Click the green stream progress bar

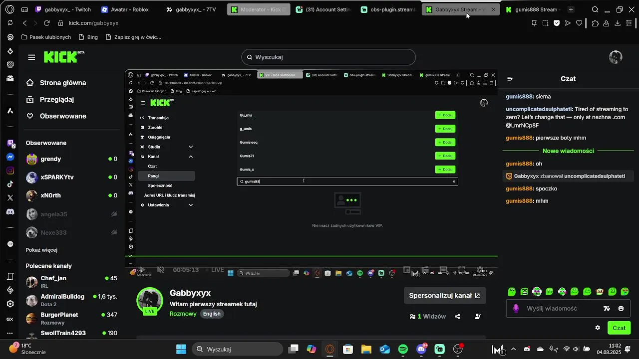tap(311, 256)
